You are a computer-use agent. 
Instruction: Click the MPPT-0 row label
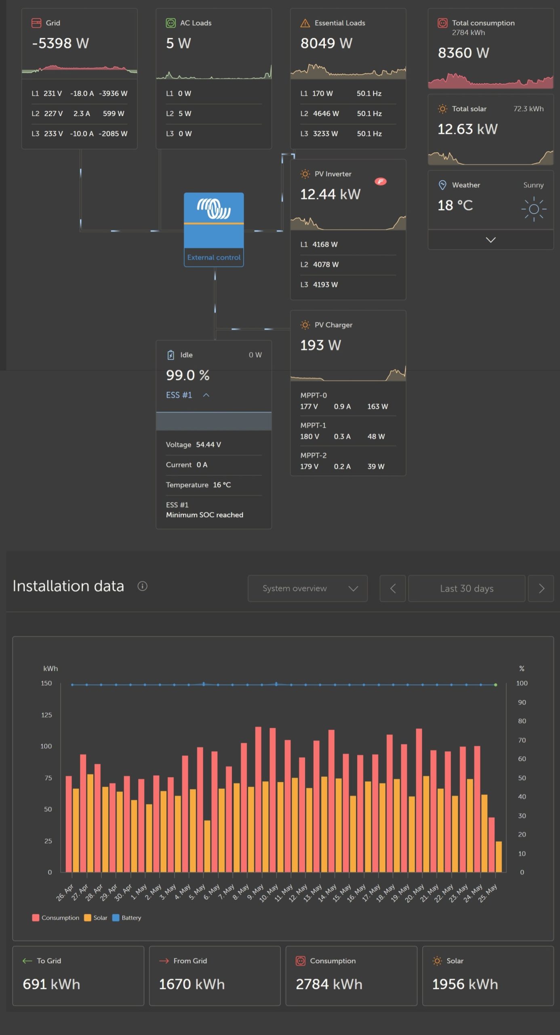click(x=314, y=395)
